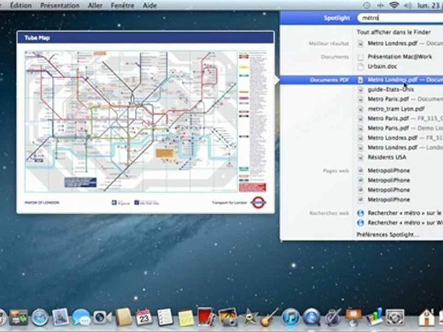Choose Tout afficher dans le Finder
This screenshot has height=332, width=443.
(394, 32)
